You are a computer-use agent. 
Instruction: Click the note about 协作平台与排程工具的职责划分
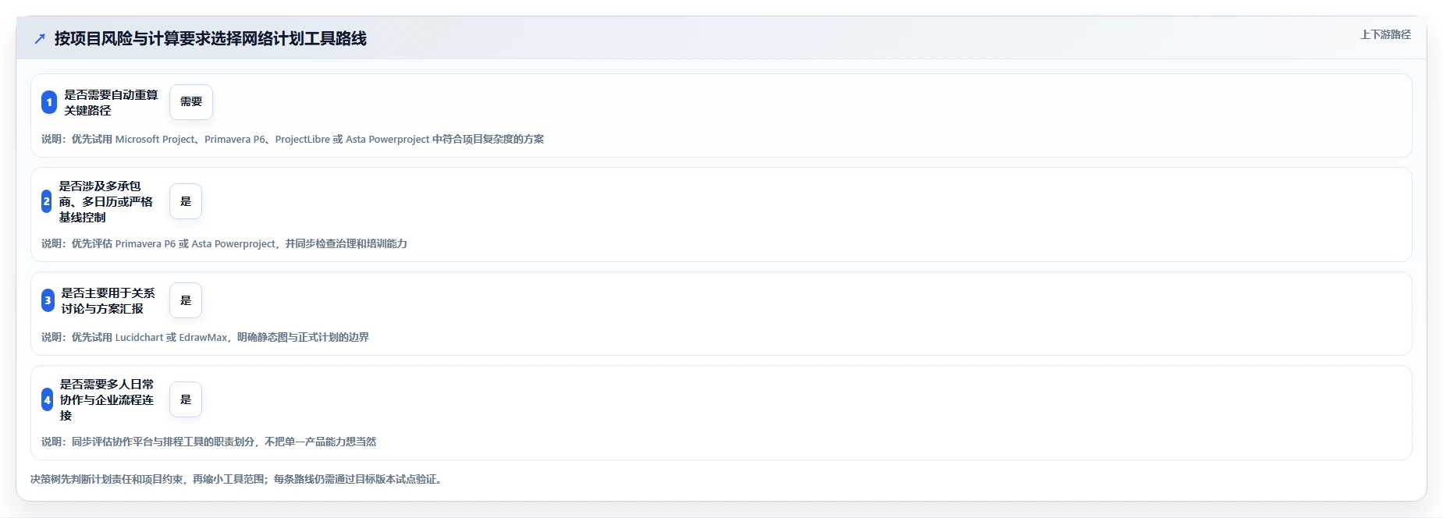(208, 442)
